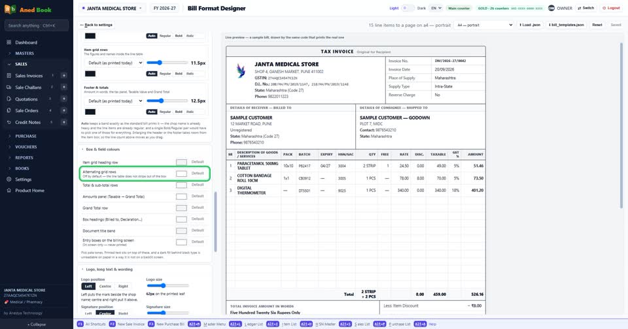Click the F2 New Sale Invoice badge
Viewport: 628px width, 329px height.
click(x=112, y=324)
